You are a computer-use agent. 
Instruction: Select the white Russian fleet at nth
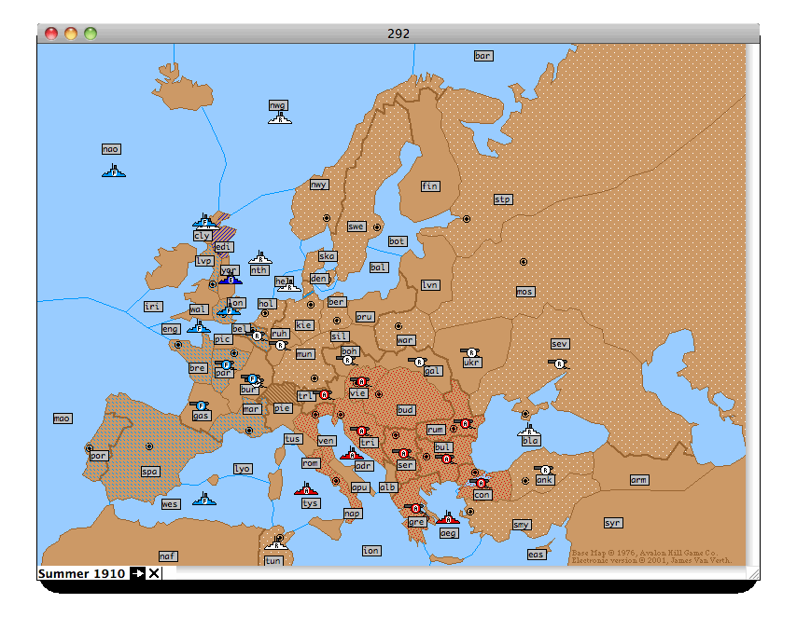(260, 257)
